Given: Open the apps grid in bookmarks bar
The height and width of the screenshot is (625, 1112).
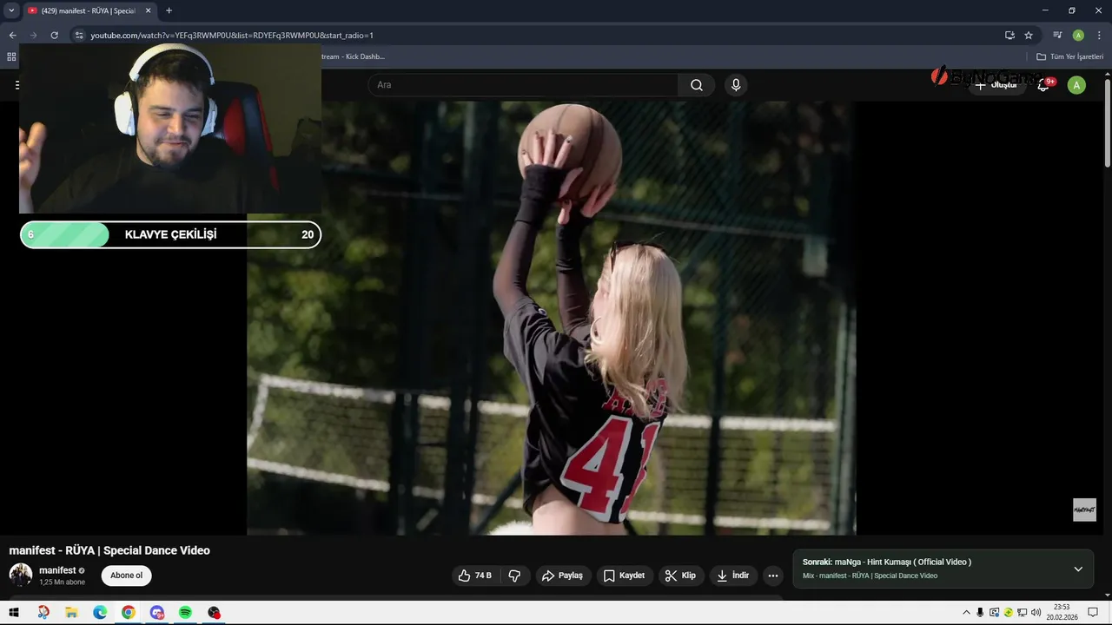Looking at the screenshot, I should point(11,56).
